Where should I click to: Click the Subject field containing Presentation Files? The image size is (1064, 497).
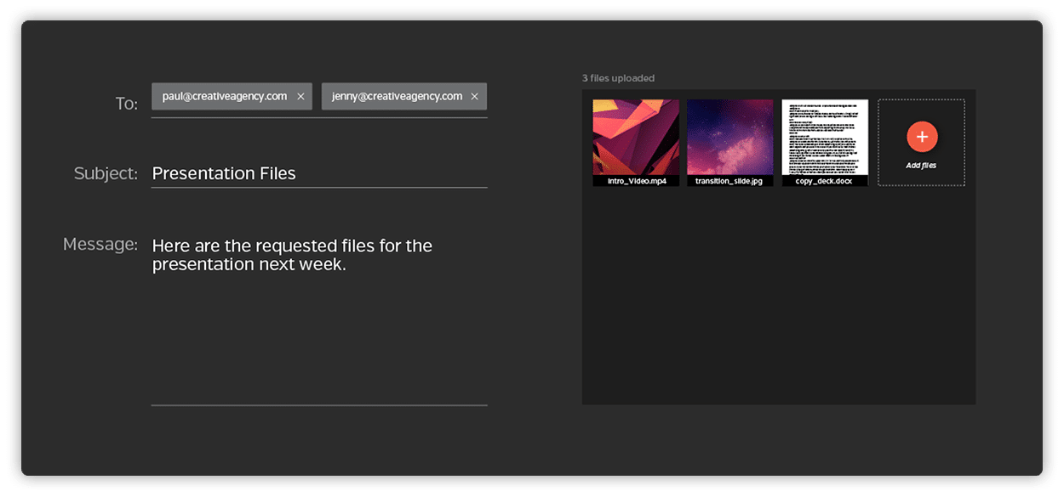click(x=319, y=173)
